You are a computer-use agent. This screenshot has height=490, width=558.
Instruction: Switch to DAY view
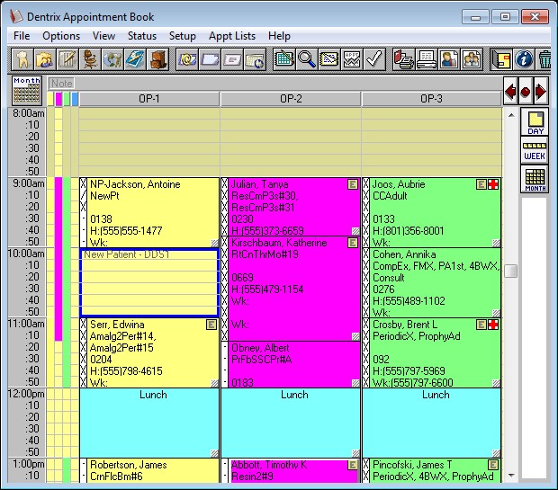point(535,122)
